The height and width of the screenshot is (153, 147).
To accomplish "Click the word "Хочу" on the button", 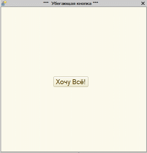I will click(x=63, y=82).
